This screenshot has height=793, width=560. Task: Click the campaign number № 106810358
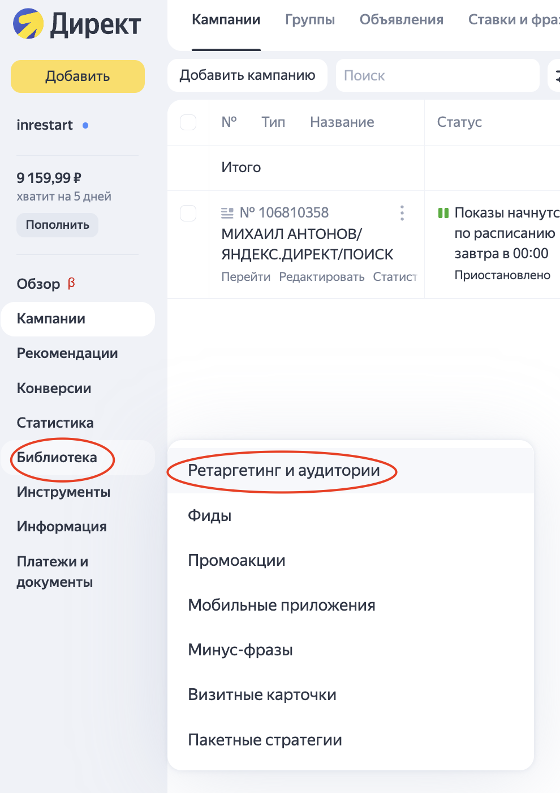pos(284,213)
